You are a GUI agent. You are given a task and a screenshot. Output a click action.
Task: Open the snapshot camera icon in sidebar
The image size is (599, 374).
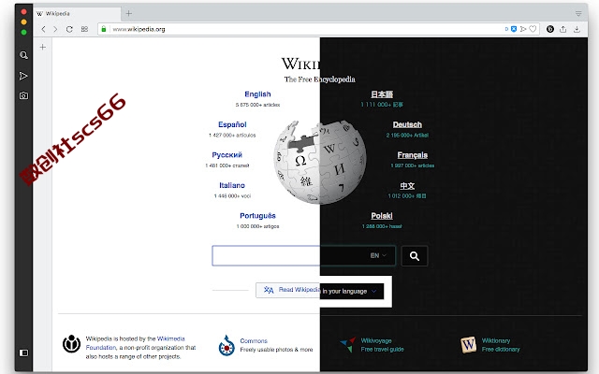click(23, 95)
